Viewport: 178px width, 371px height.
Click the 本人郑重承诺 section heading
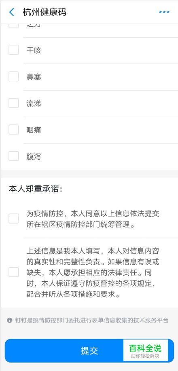36,189
